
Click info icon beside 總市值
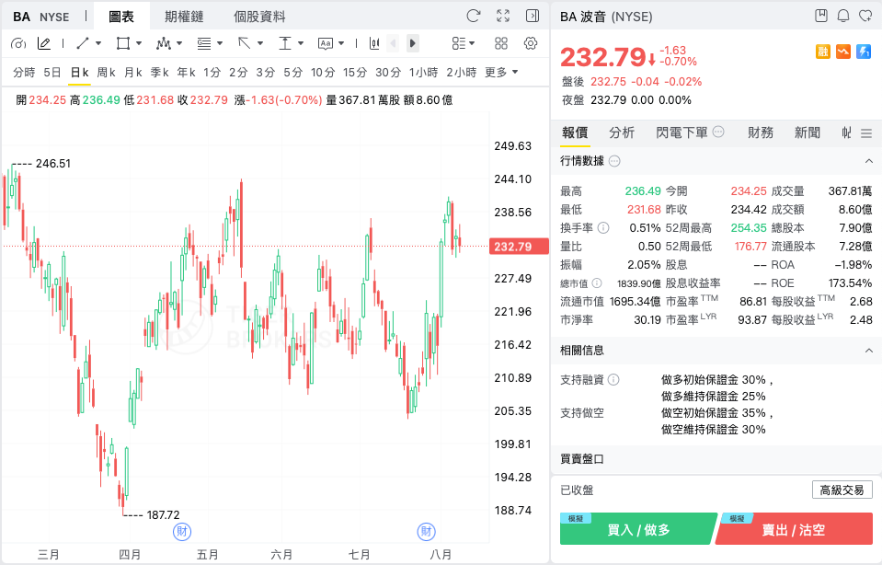(597, 283)
